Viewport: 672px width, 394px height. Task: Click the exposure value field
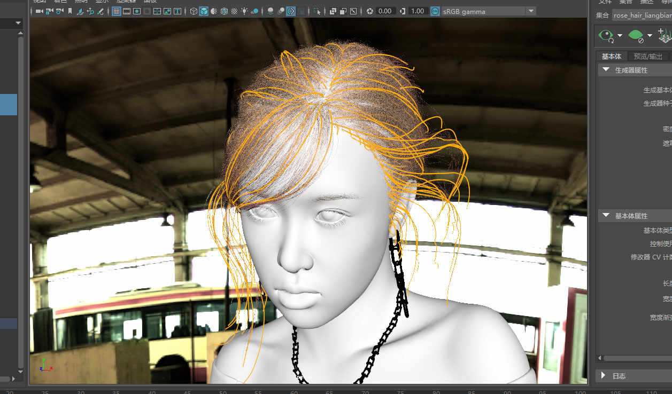(x=385, y=11)
